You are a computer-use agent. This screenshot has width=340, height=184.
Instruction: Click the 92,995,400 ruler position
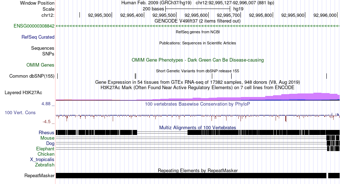click(x=132, y=15)
